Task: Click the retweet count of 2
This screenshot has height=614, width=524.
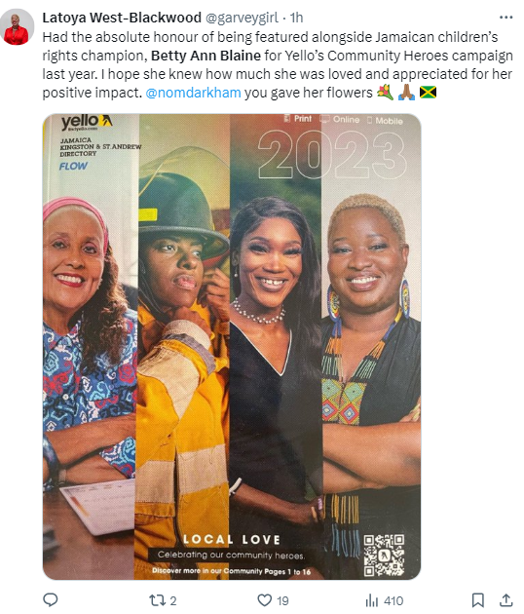Action: pyautogui.click(x=173, y=600)
